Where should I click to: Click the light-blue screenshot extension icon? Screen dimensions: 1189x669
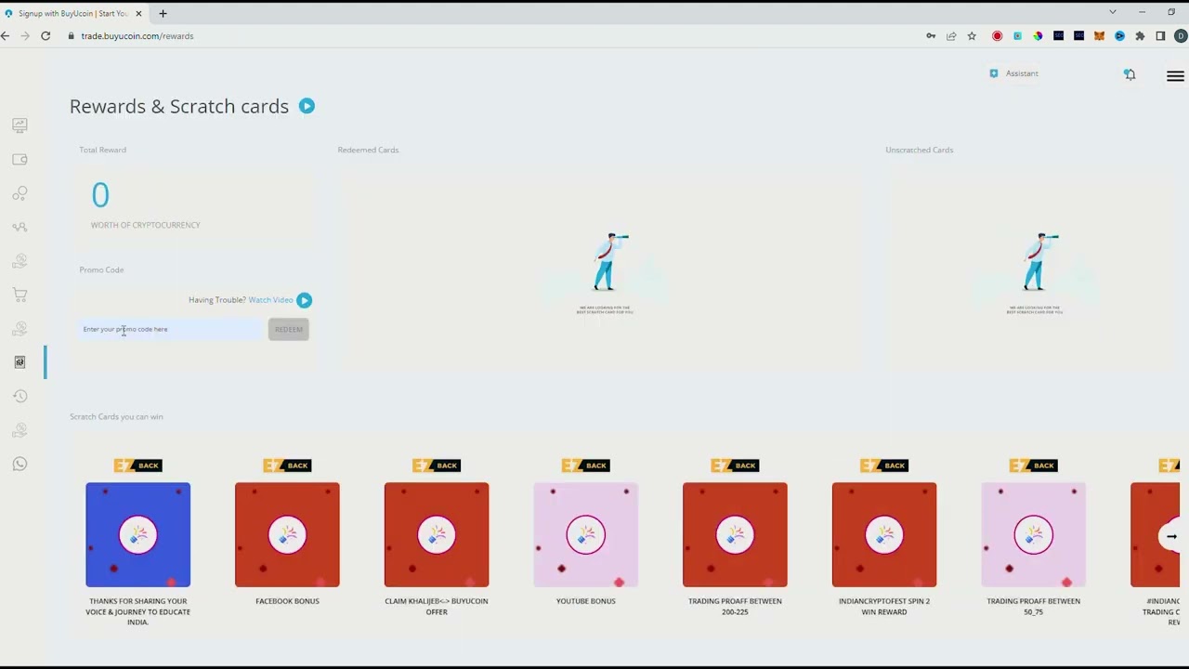pyautogui.click(x=1018, y=36)
